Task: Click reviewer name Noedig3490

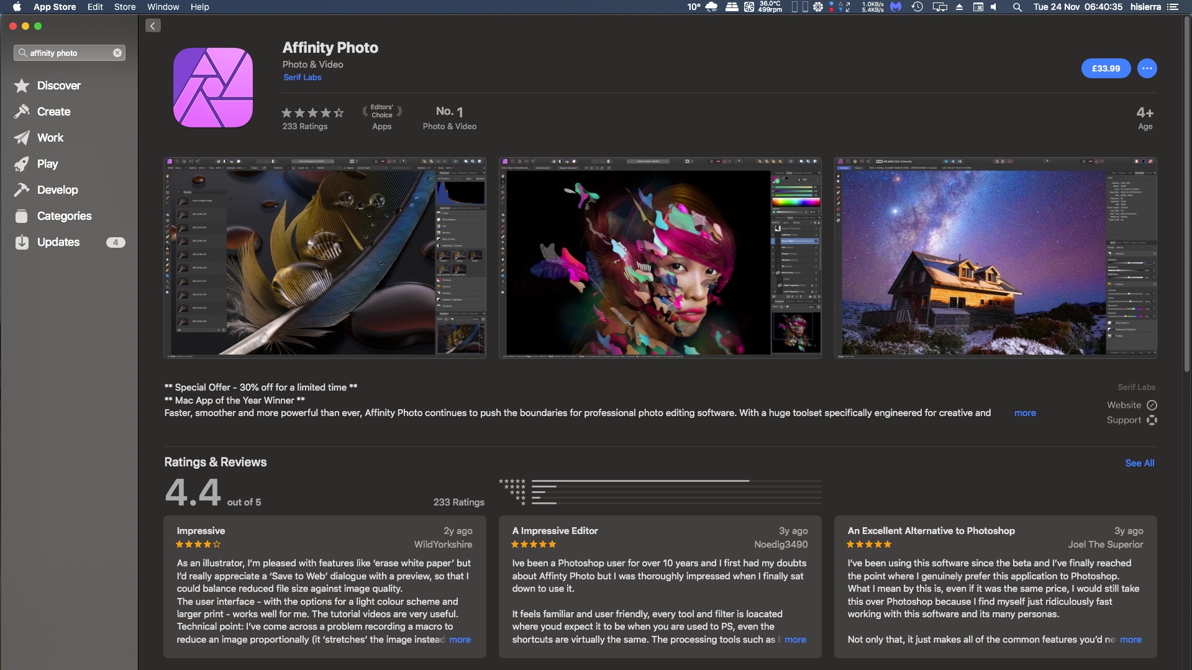Action: (x=781, y=545)
